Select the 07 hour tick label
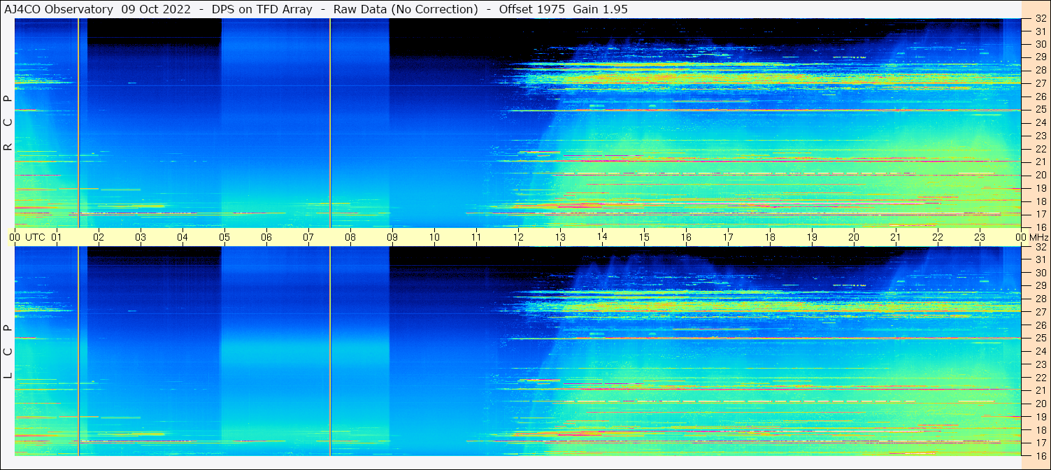Viewport: 1051px width, 470px height. [308, 237]
